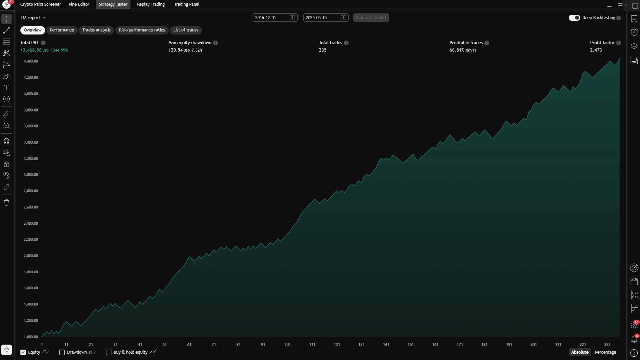Activate the zoom in tool
This screenshot has height=360, width=640.
tap(6, 126)
